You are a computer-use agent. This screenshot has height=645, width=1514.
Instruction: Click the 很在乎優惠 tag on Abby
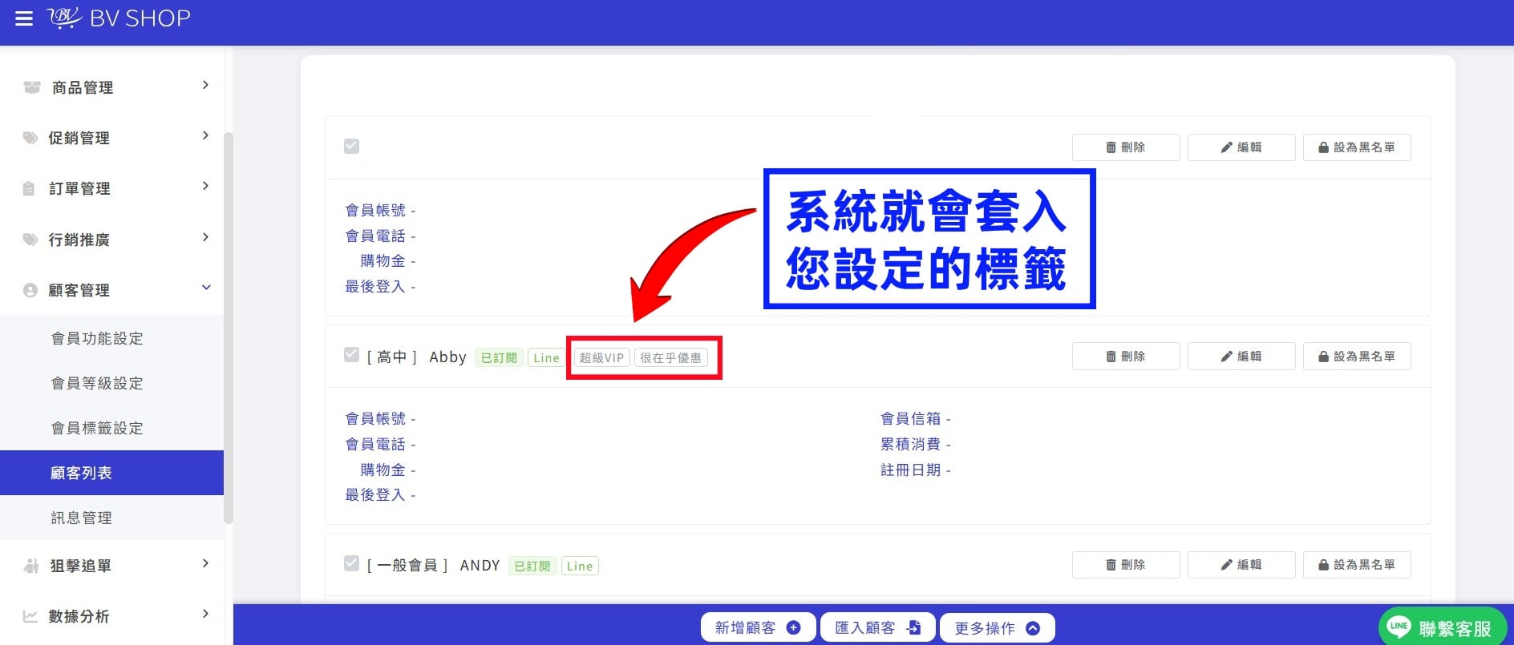pyautogui.click(x=671, y=358)
